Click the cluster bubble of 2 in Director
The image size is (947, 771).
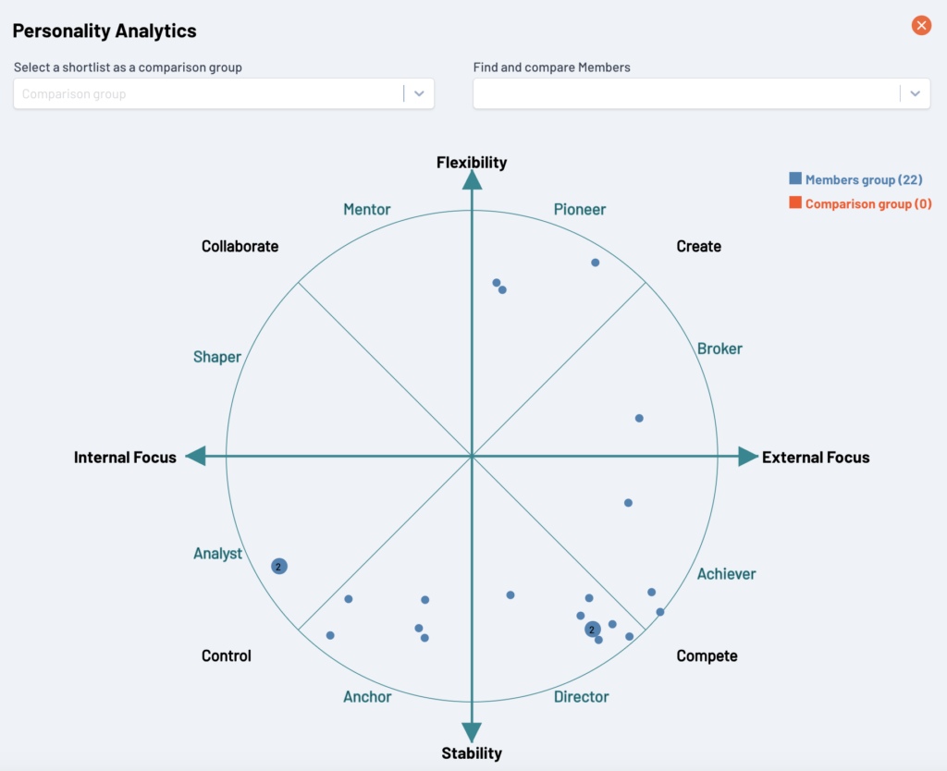[x=593, y=630]
